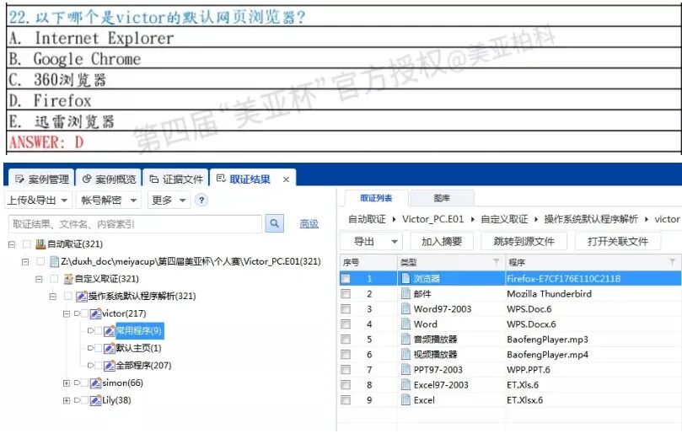Collapse the victor(217) tree node
The image size is (682, 439).
(67, 313)
